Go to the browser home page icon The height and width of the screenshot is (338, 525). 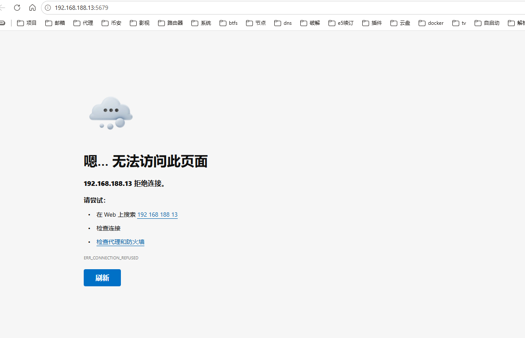click(32, 8)
